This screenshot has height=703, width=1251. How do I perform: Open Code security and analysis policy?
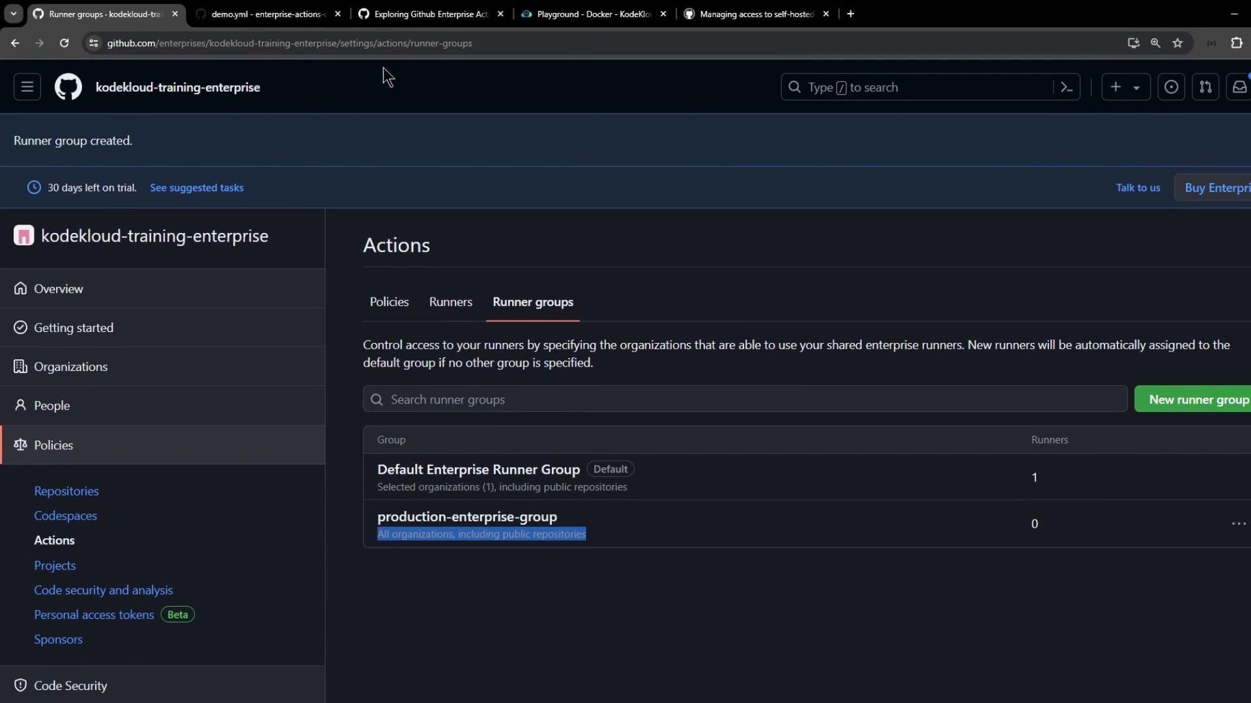103,590
